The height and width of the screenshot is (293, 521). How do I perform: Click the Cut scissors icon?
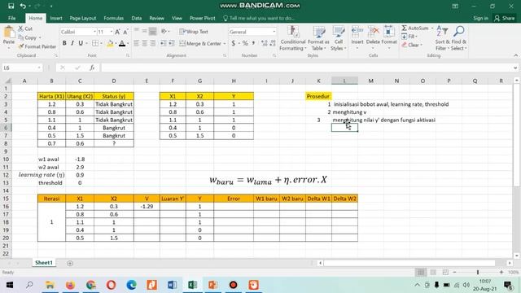[21, 29]
